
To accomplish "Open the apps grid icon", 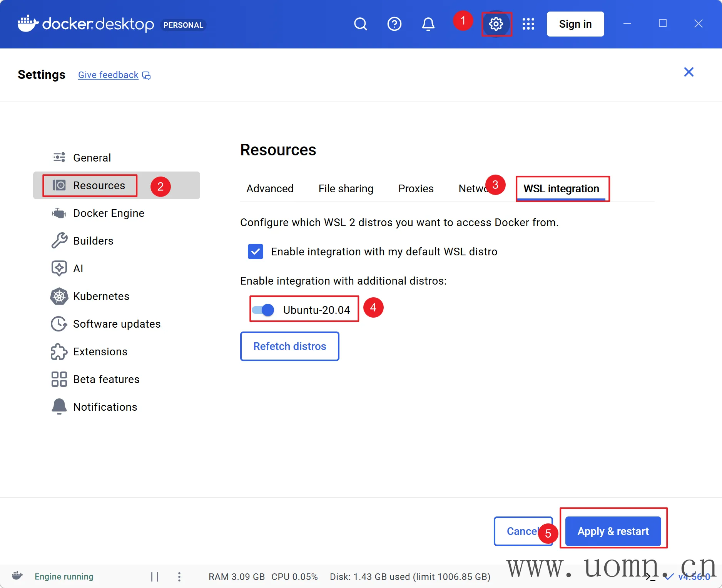I will click(x=528, y=24).
